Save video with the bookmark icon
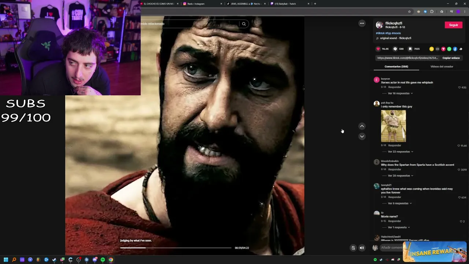The image size is (469, 264). click(x=410, y=49)
